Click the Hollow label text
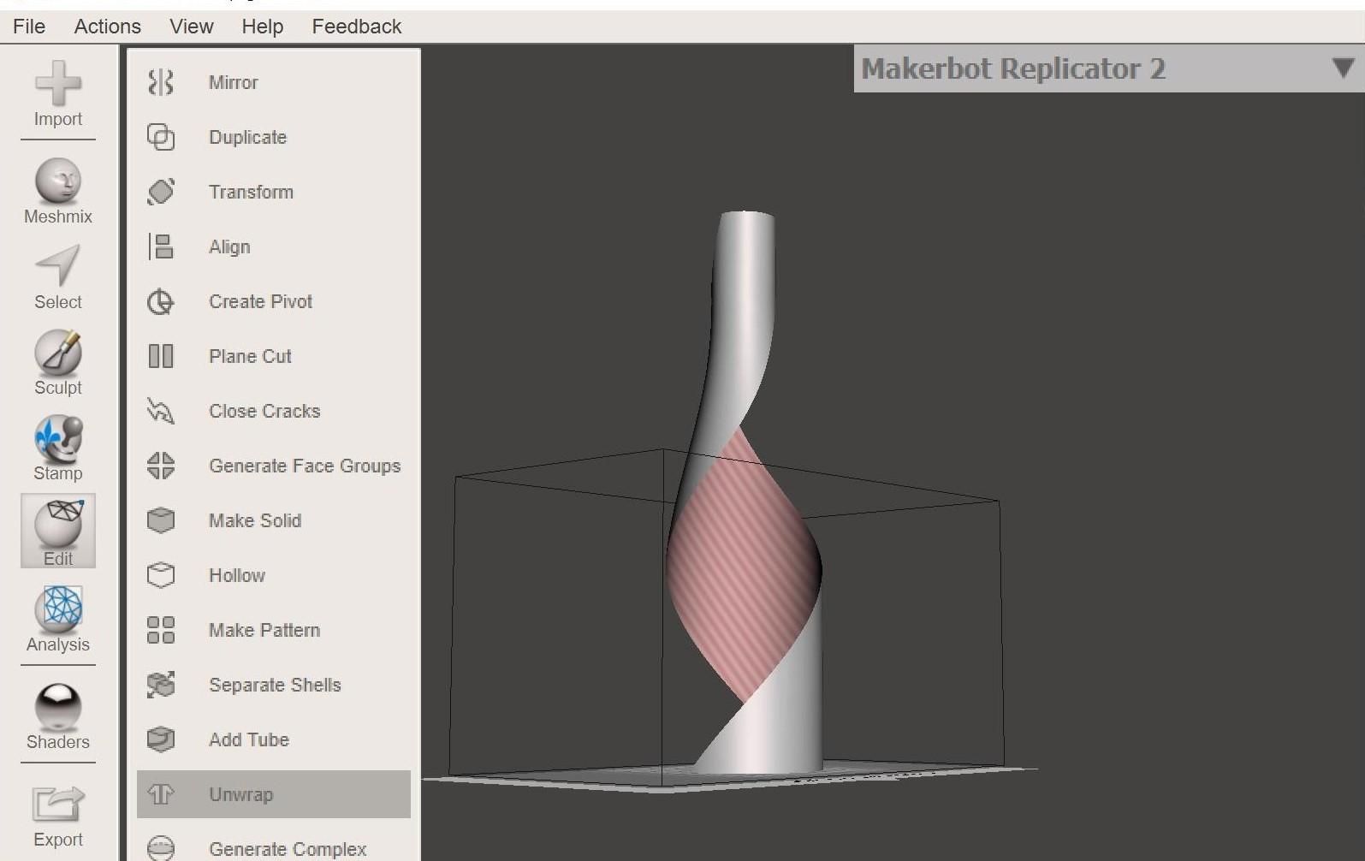This screenshot has width=1365, height=861. (237, 575)
